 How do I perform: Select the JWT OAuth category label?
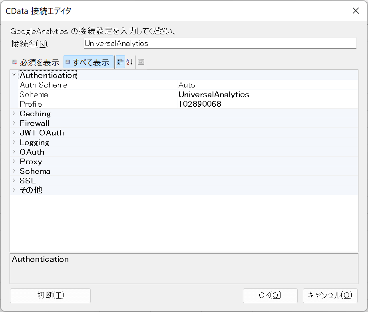click(42, 133)
